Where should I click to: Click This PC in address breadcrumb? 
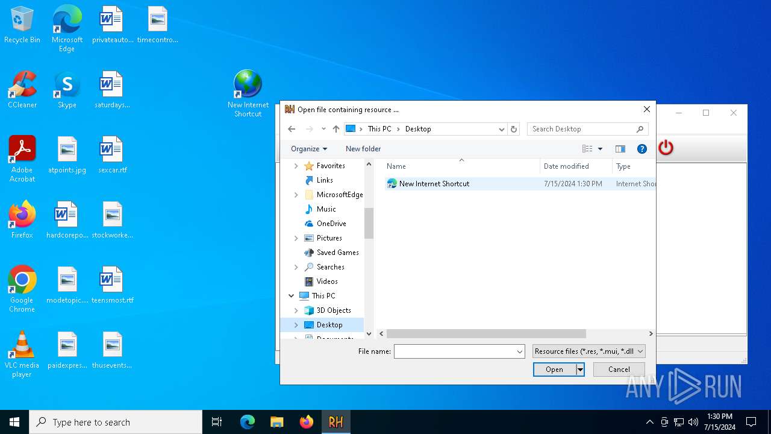pos(379,129)
